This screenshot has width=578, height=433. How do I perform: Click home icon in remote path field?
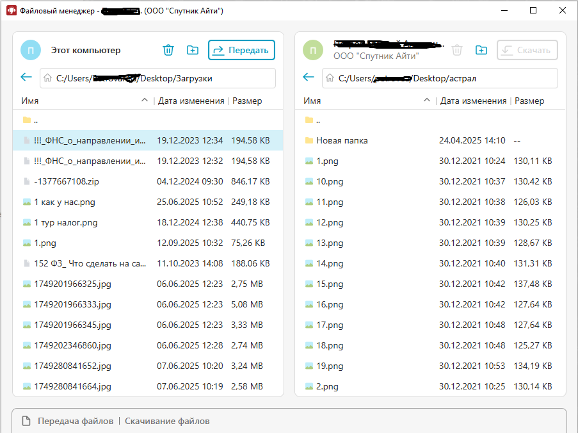coord(330,78)
